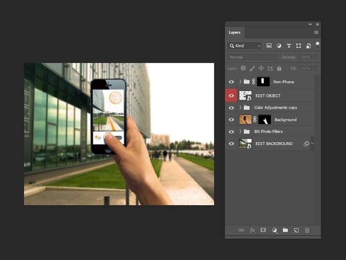Screen dimensions: 346x260
Task: Click the Background layer image thumbnail
Action: pos(245,120)
